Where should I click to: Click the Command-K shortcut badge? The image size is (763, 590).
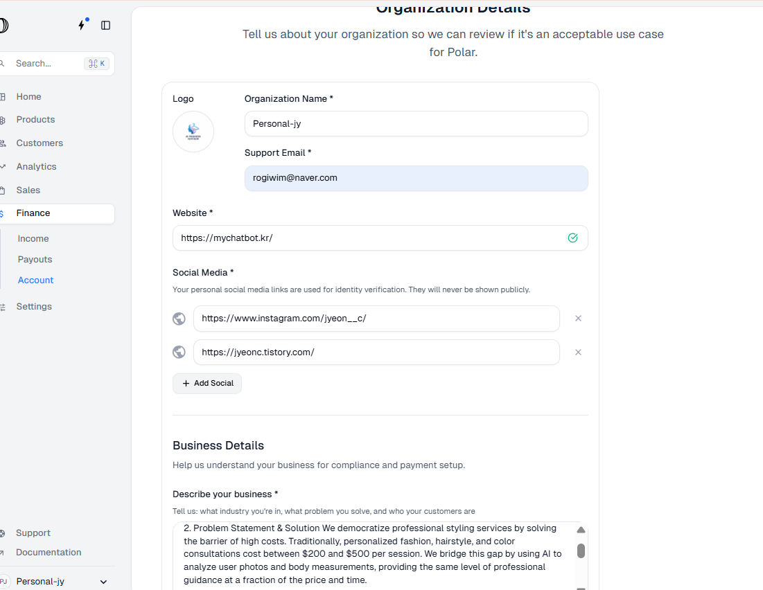96,64
